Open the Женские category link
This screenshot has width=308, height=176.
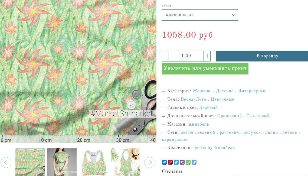click(x=202, y=91)
